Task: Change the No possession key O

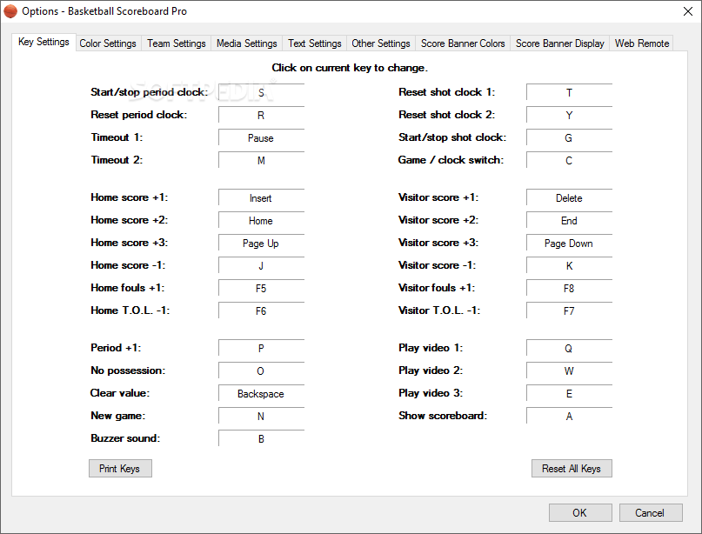Action: (x=262, y=370)
